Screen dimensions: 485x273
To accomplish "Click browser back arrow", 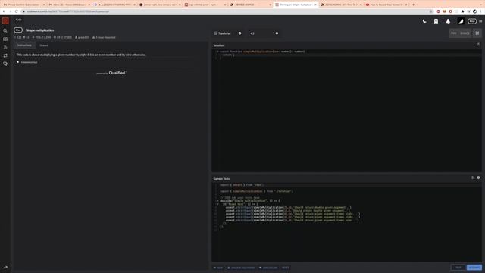I will click(4, 11).
